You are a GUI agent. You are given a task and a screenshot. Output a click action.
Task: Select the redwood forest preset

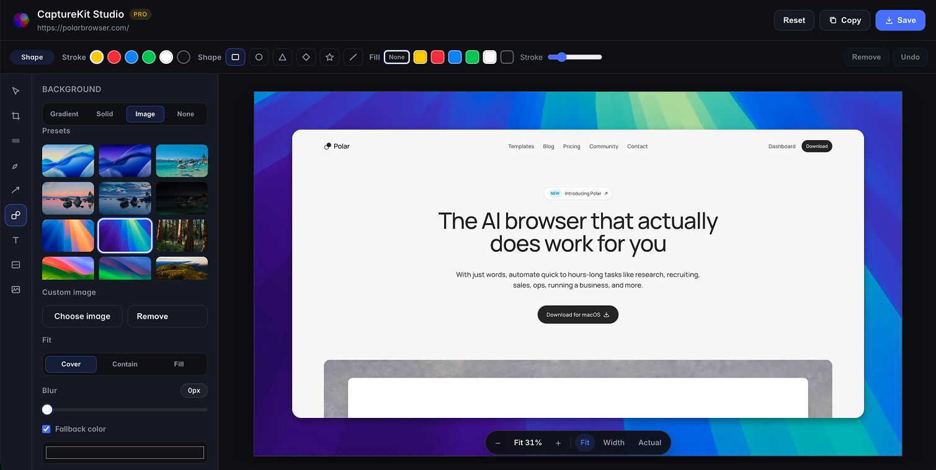click(x=182, y=236)
